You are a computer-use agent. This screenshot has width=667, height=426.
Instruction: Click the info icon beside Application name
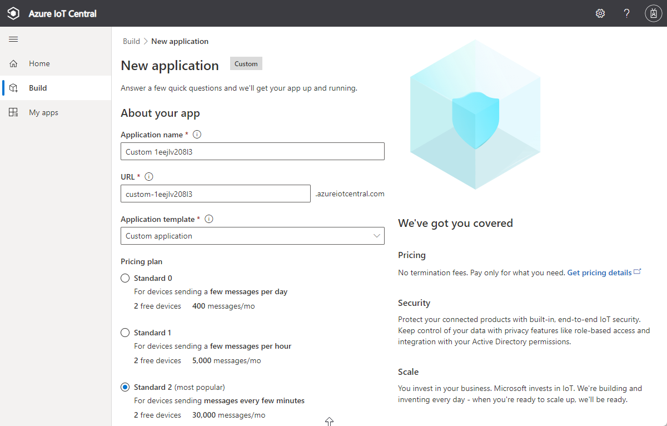coord(197,135)
